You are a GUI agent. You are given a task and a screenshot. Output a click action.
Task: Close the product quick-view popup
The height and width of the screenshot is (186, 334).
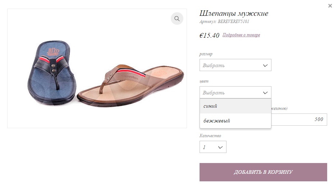(330, 6)
